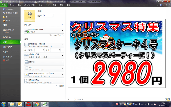Click the copies (部数) number field

click(x=48, y=16)
